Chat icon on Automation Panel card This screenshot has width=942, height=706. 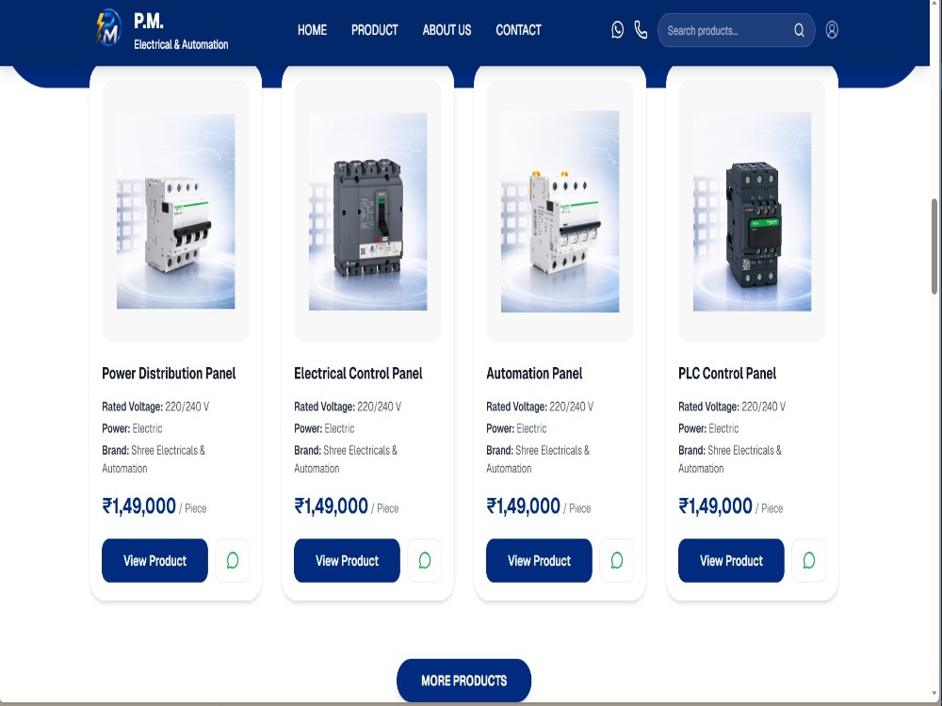click(617, 560)
